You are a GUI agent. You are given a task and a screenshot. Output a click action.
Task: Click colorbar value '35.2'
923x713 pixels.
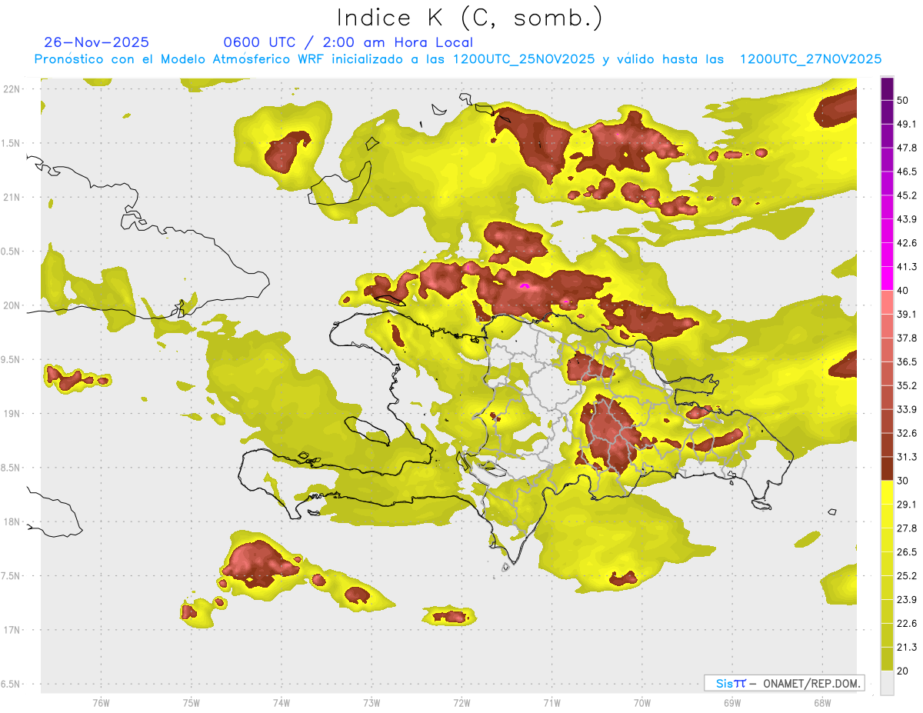[906, 385]
